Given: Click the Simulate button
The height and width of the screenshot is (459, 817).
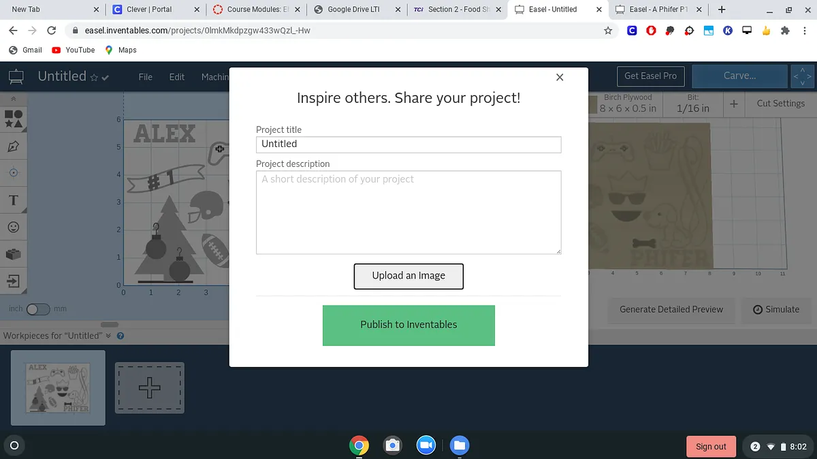Looking at the screenshot, I should 776,309.
